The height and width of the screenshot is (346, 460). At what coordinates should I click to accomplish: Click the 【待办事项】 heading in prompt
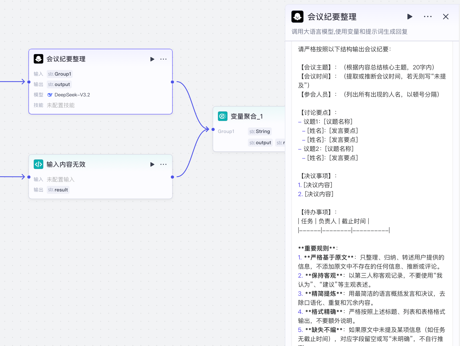coord(317,212)
